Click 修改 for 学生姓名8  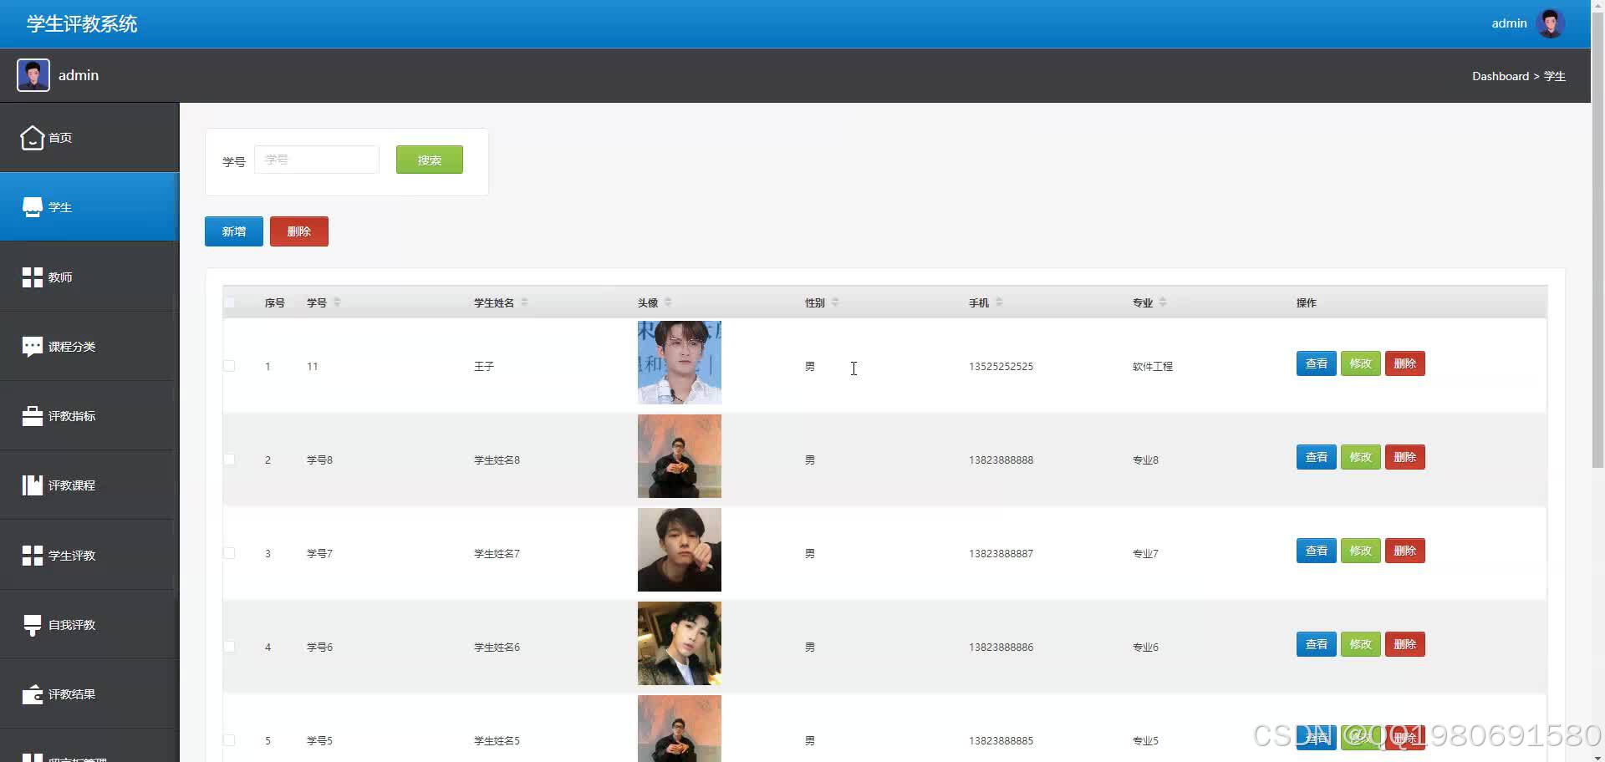pyautogui.click(x=1361, y=457)
